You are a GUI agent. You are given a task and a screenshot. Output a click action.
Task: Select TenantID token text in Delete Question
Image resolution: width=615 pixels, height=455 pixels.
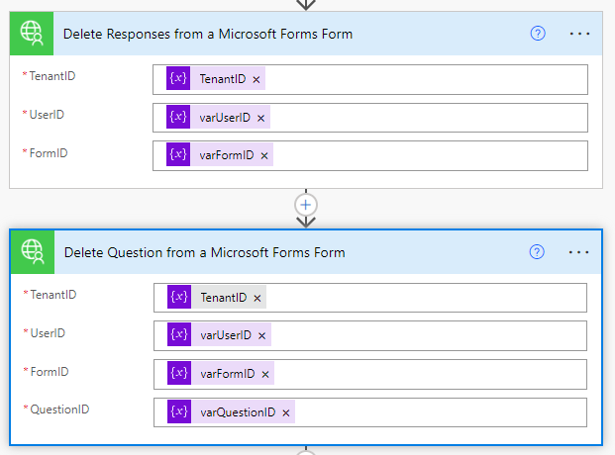224,298
